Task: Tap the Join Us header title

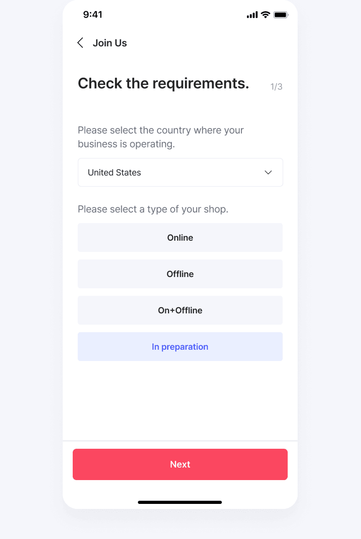Action: click(x=110, y=43)
